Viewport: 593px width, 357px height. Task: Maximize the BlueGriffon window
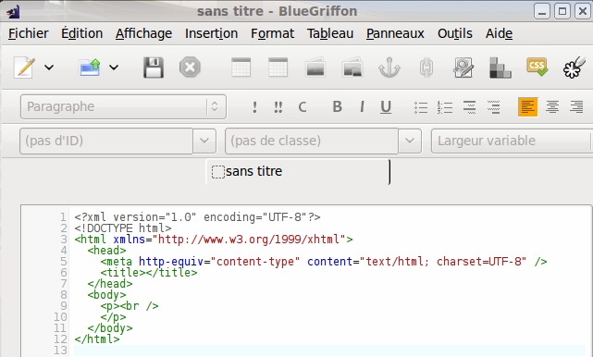(x=562, y=11)
